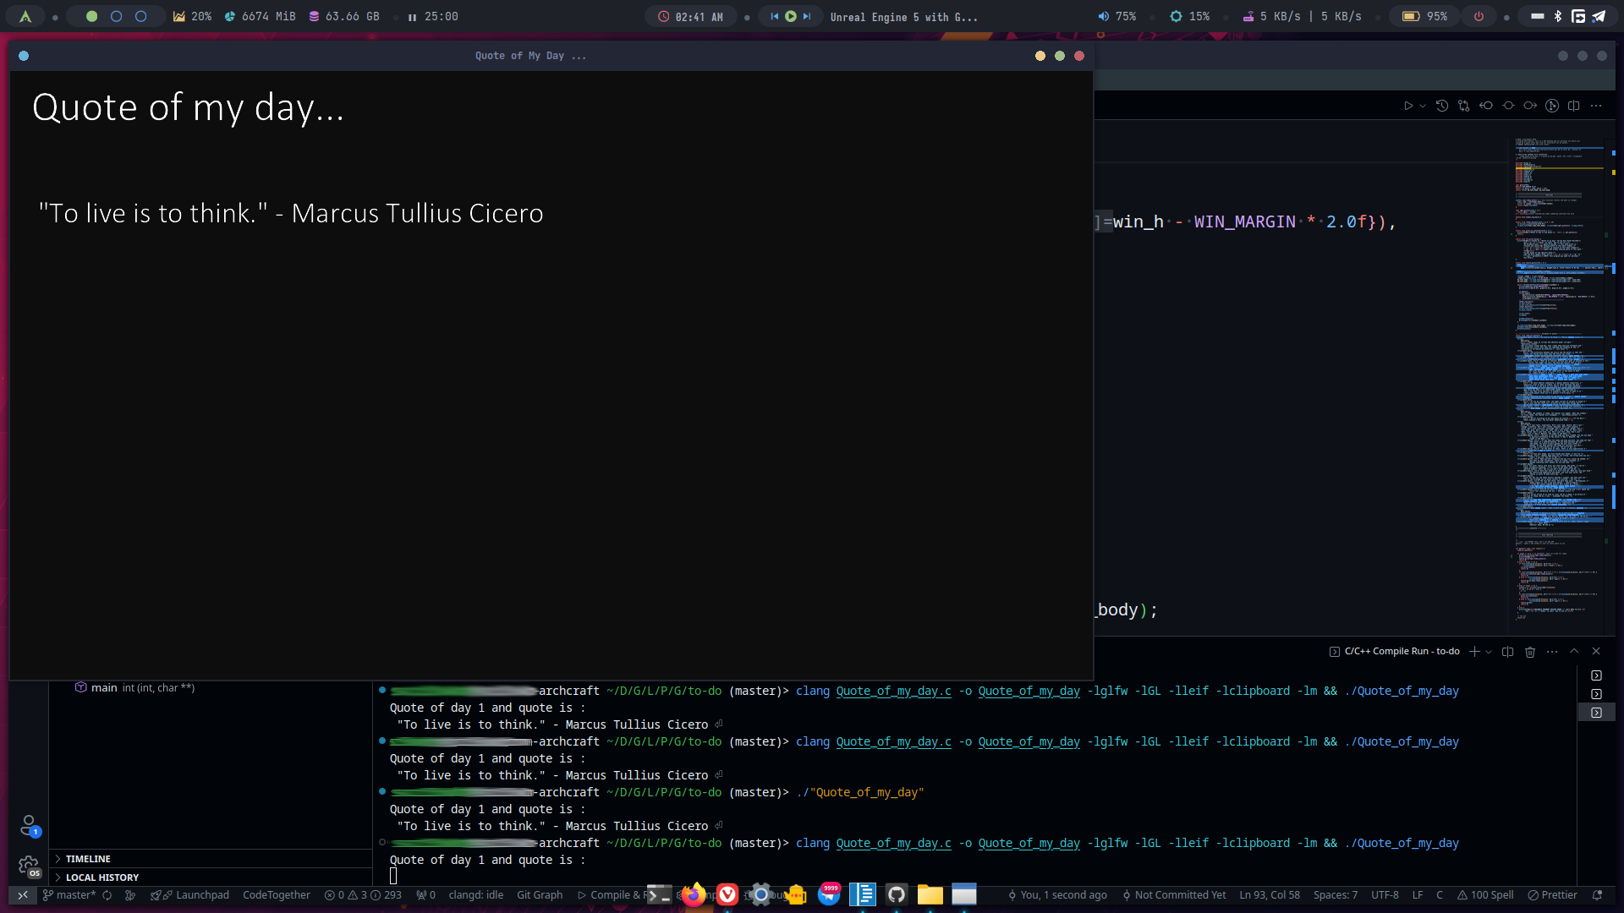Play or pause the media in top bar
The height and width of the screenshot is (913, 1624).
(x=791, y=16)
